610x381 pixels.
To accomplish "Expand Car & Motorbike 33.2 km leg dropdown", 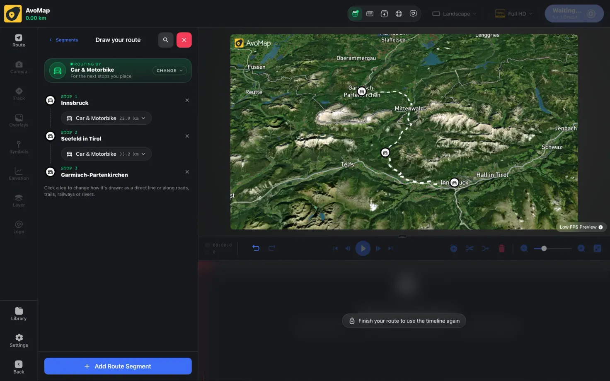I will click(106, 154).
